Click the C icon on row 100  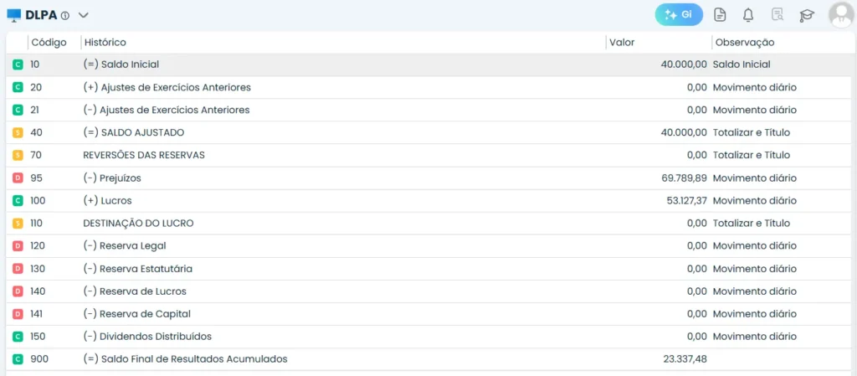[x=18, y=201]
